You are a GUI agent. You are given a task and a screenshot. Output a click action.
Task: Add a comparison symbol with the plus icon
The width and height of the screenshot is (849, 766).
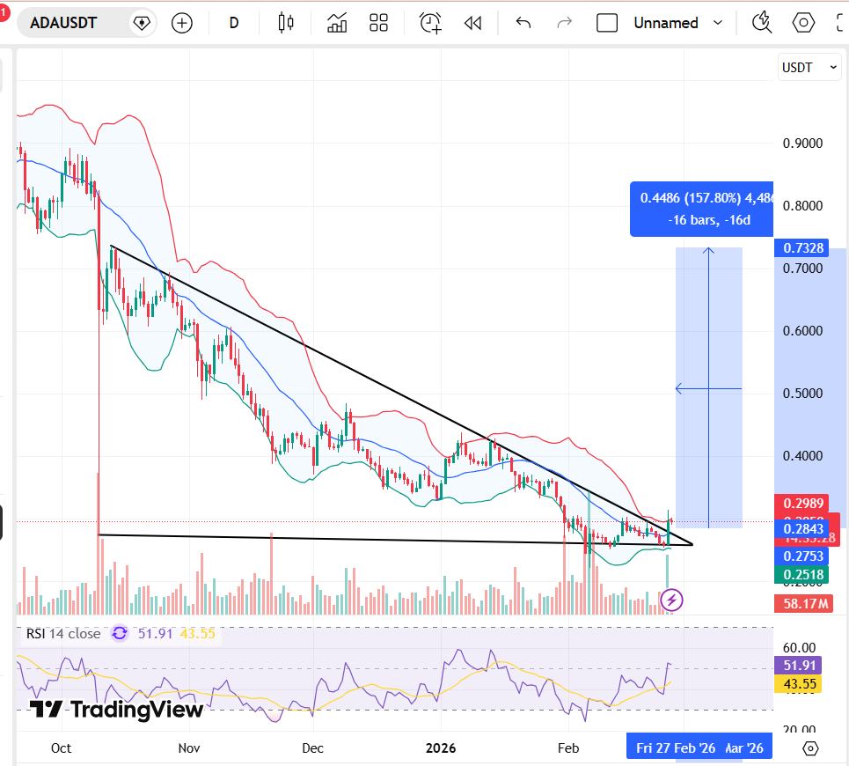[x=182, y=23]
